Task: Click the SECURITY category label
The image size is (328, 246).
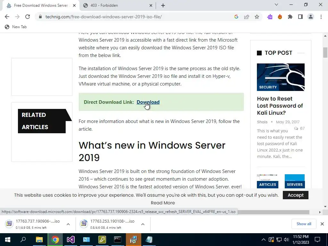Action: coord(268,87)
